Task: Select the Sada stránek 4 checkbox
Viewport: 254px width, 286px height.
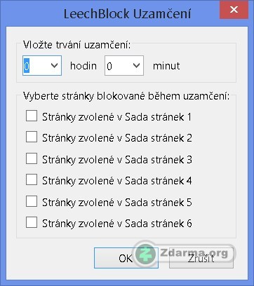Action: pyautogui.click(x=32, y=179)
